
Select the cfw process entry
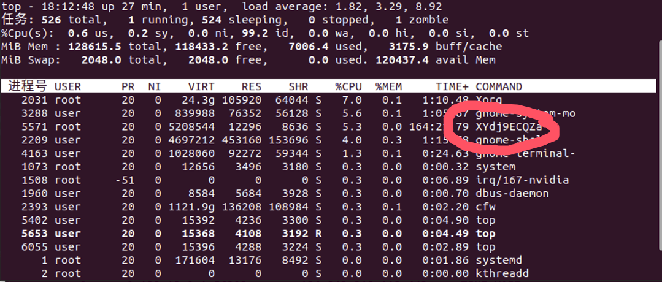pyautogui.click(x=485, y=207)
